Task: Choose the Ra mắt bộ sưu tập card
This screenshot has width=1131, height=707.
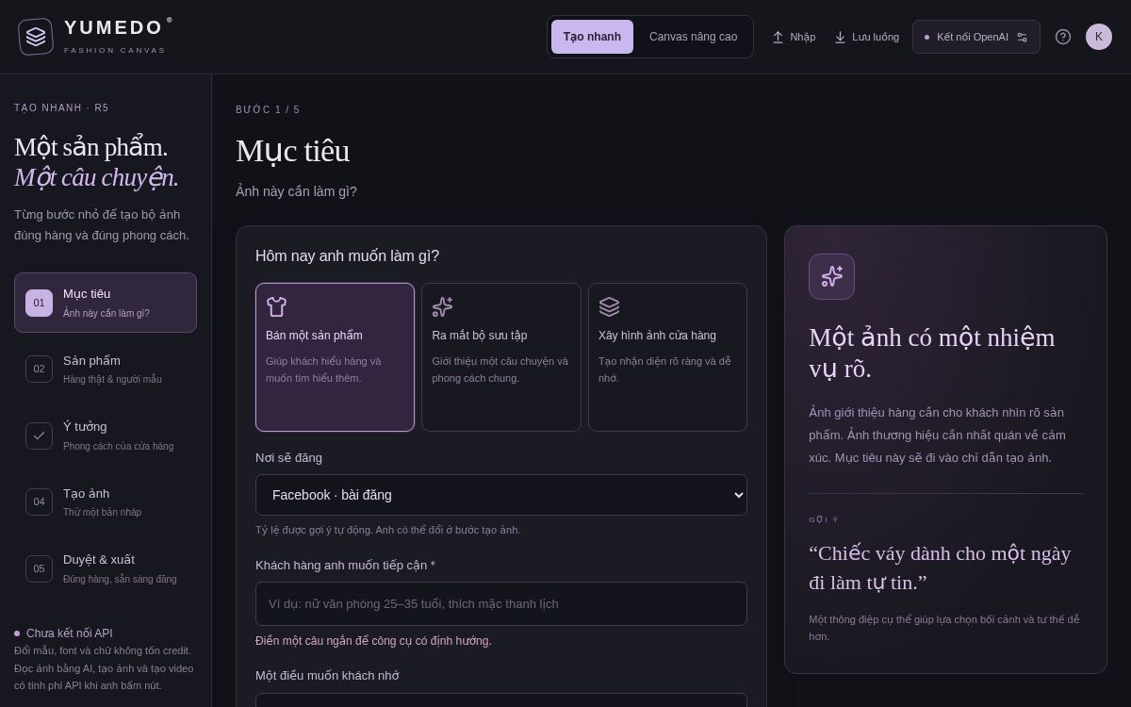Action: [501, 357]
